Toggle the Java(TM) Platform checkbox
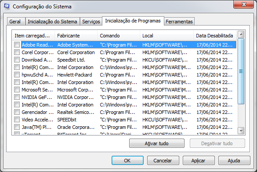The image size is (257, 172). click(17, 127)
